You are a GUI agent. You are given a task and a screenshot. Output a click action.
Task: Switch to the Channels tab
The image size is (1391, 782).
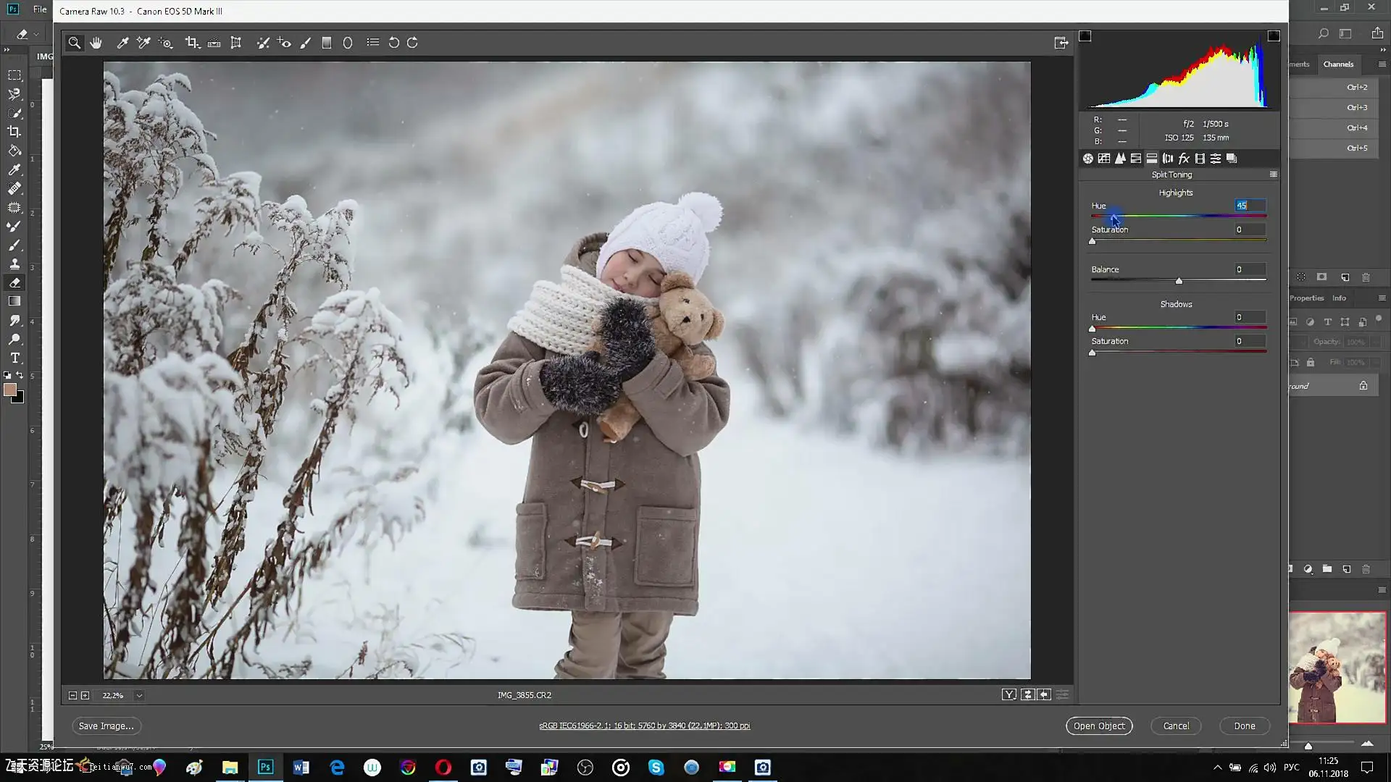click(1337, 64)
